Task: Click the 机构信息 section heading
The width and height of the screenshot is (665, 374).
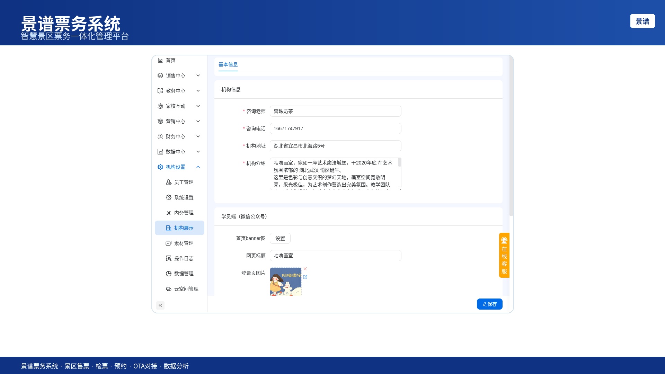Action: [231, 89]
